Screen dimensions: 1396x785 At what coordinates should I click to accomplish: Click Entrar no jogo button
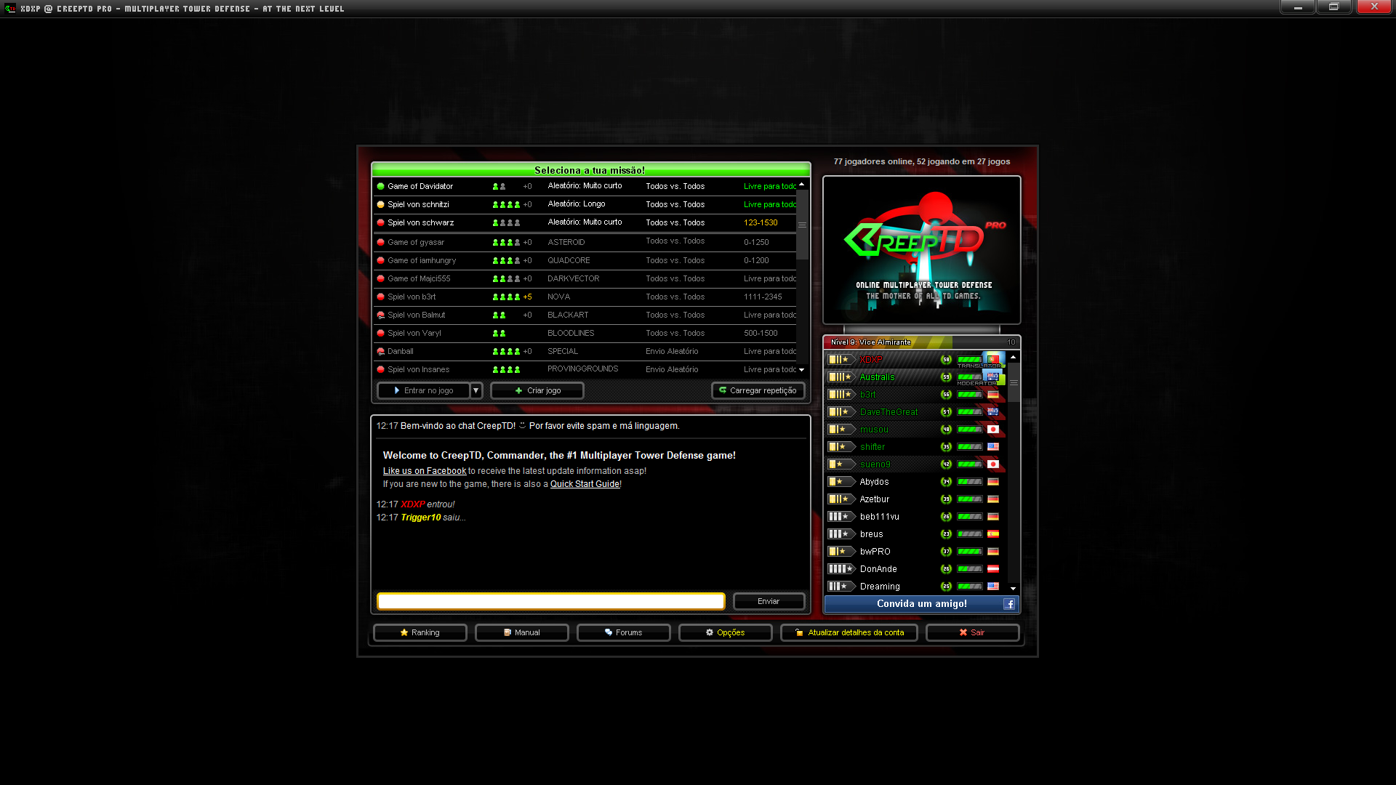[424, 390]
